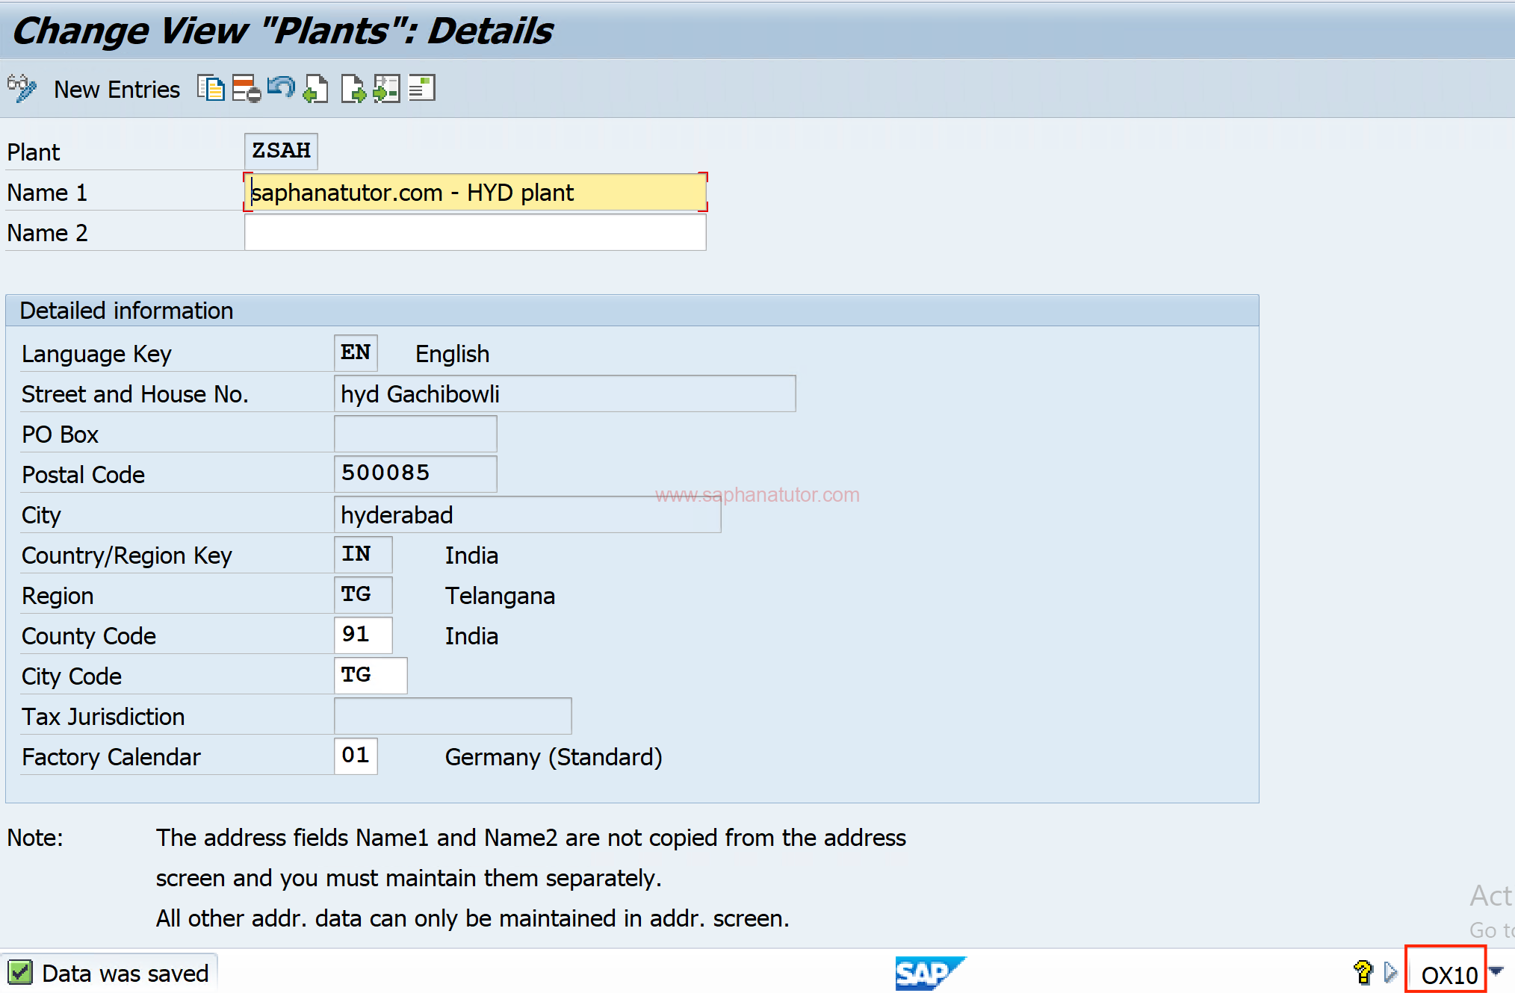1515x993 pixels.
Task: Click the City field hyderabad
Action: coord(527,514)
